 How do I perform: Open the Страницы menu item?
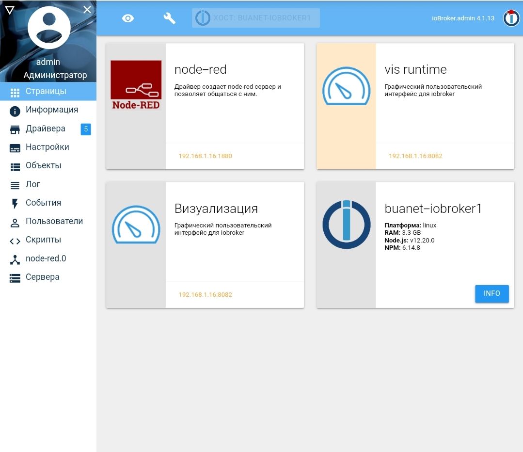[48, 91]
